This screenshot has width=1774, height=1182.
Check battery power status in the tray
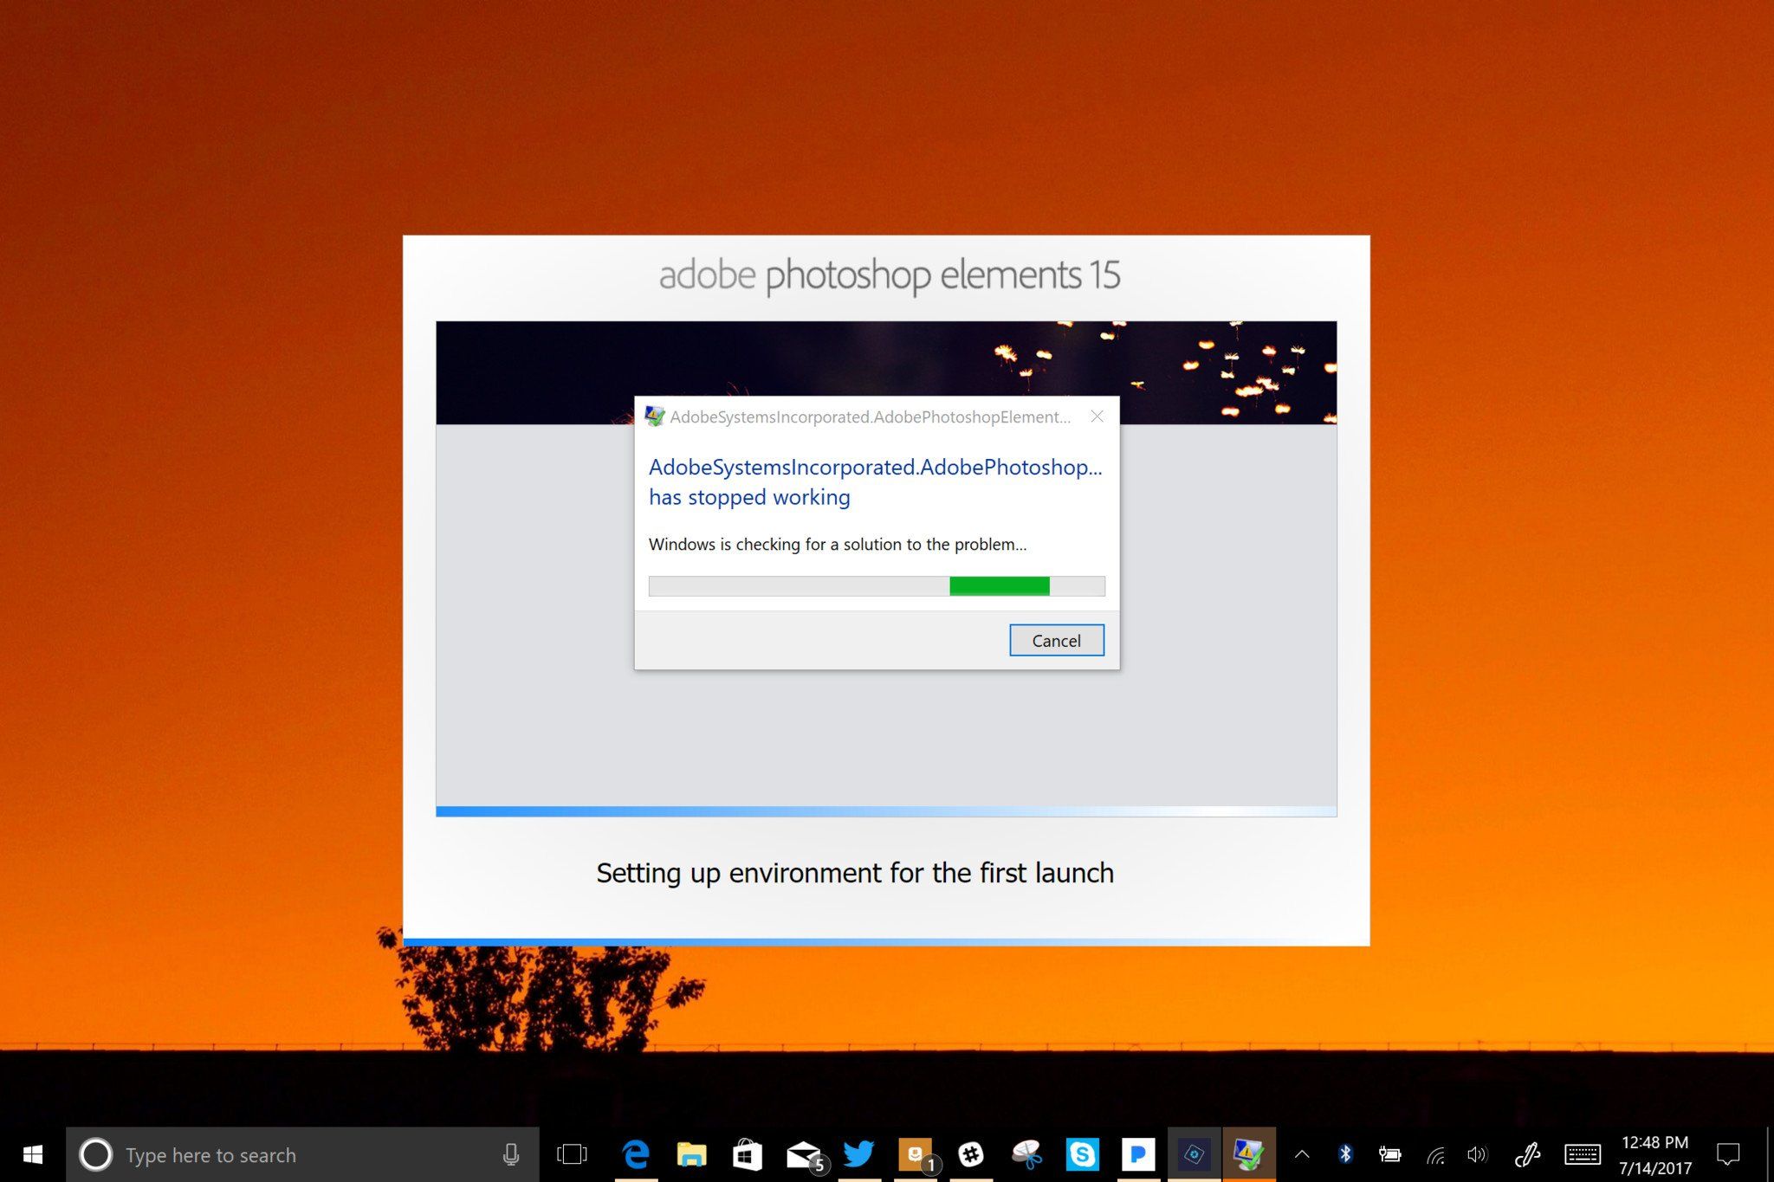(1390, 1154)
